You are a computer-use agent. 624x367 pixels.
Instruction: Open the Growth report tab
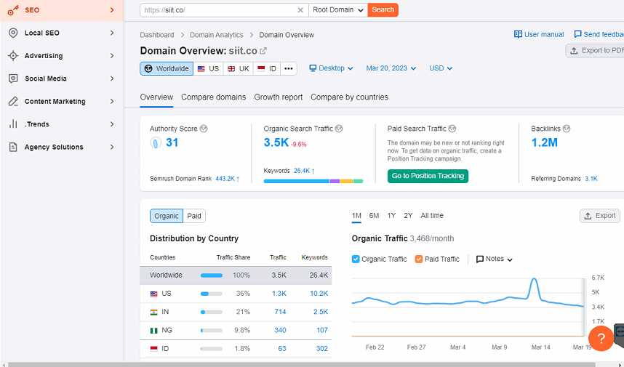(278, 97)
